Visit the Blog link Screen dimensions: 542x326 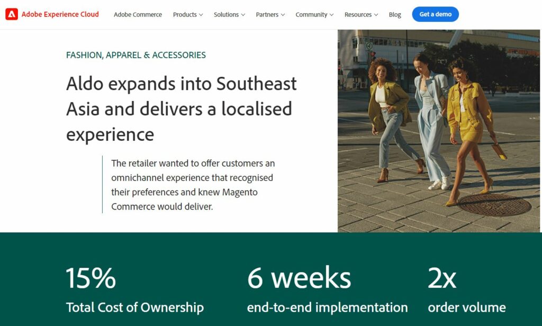point(395,14)
